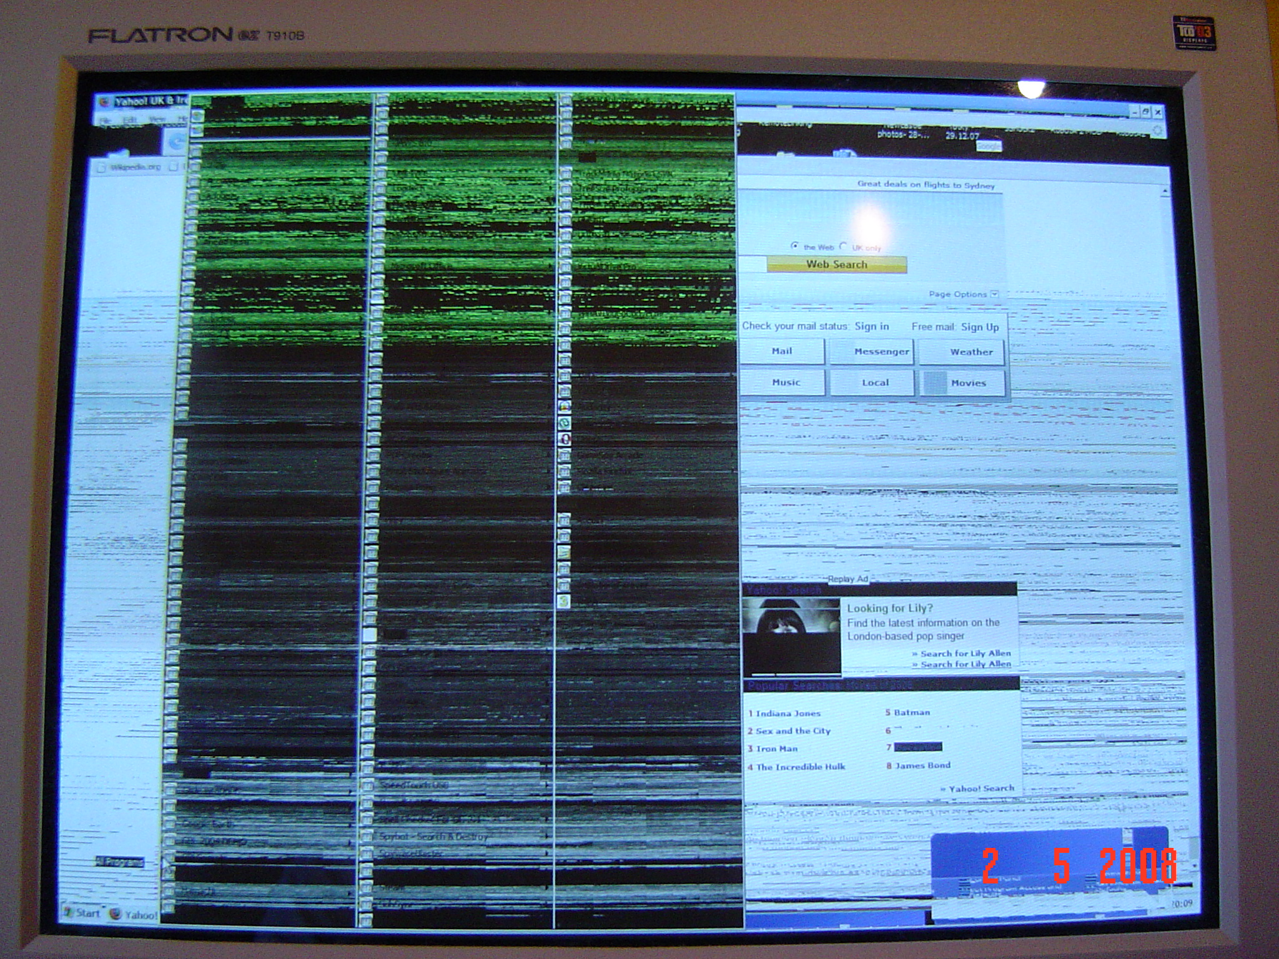This screenshot has height=959, width=1279.
Task: Open the File menu
Action: tap(106, 119)
